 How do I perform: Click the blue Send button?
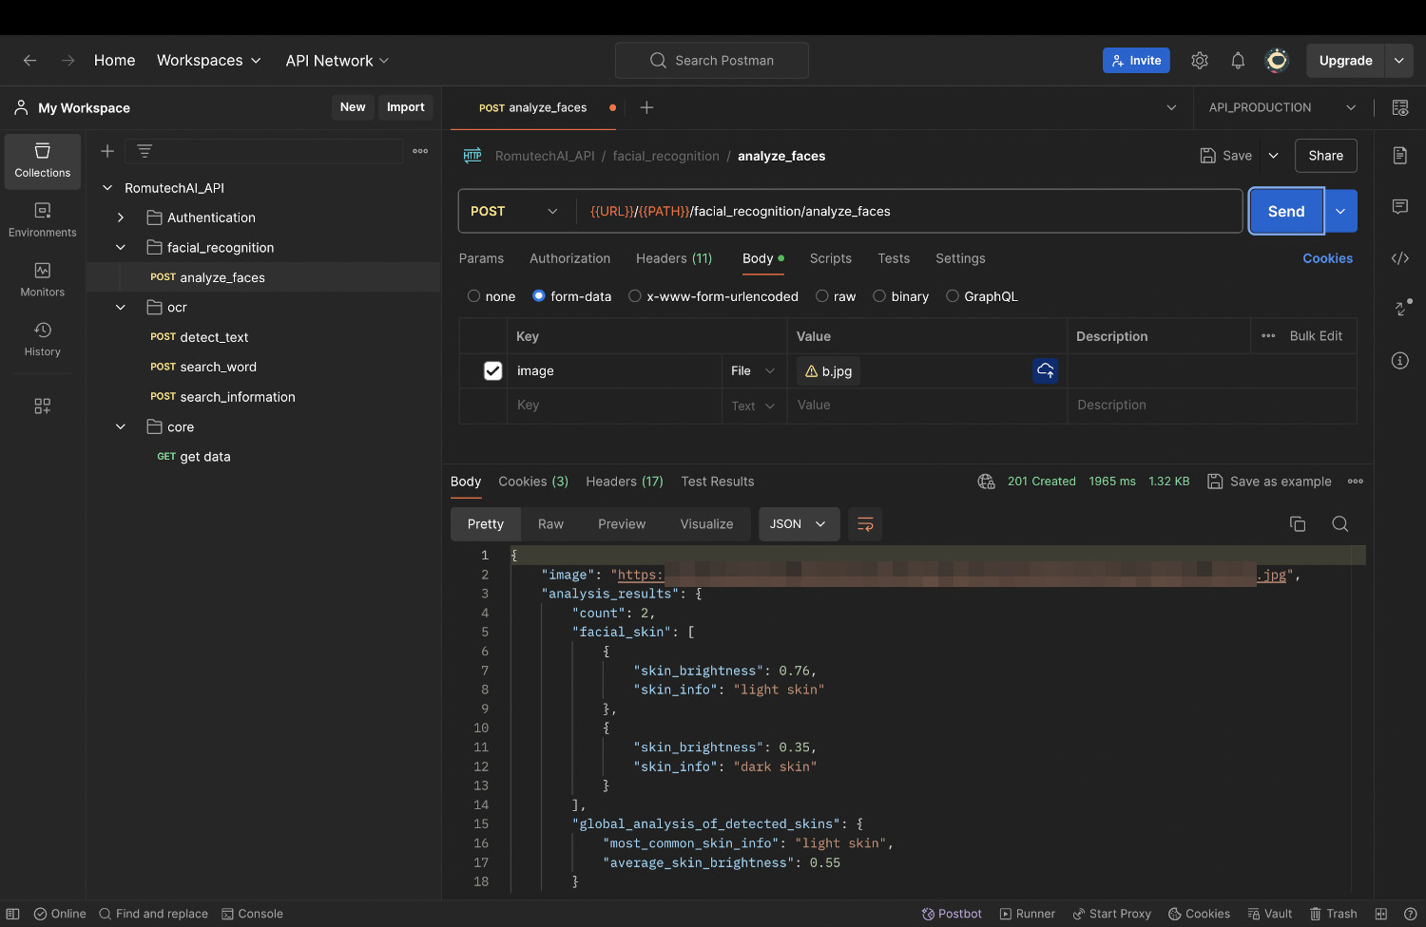tap(1285, 212)
